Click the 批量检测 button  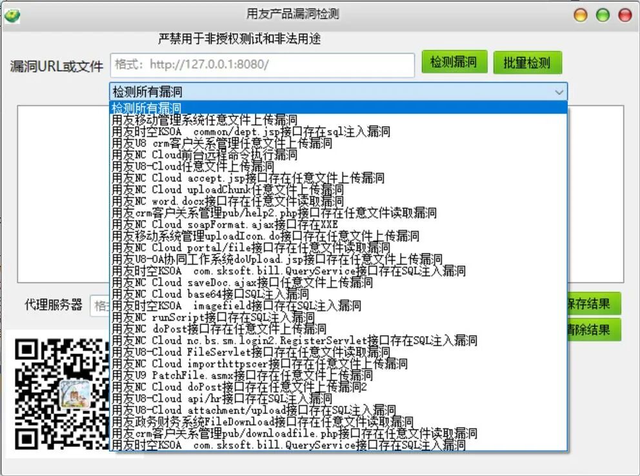[x=527, y=63]
